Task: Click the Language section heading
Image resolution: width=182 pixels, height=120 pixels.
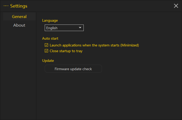Action: [x=50, y=20]
